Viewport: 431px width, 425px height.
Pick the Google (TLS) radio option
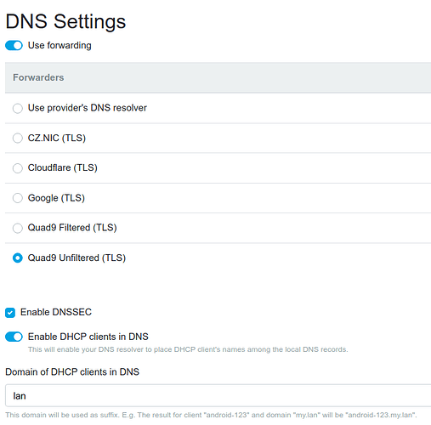tap(18, 198)
